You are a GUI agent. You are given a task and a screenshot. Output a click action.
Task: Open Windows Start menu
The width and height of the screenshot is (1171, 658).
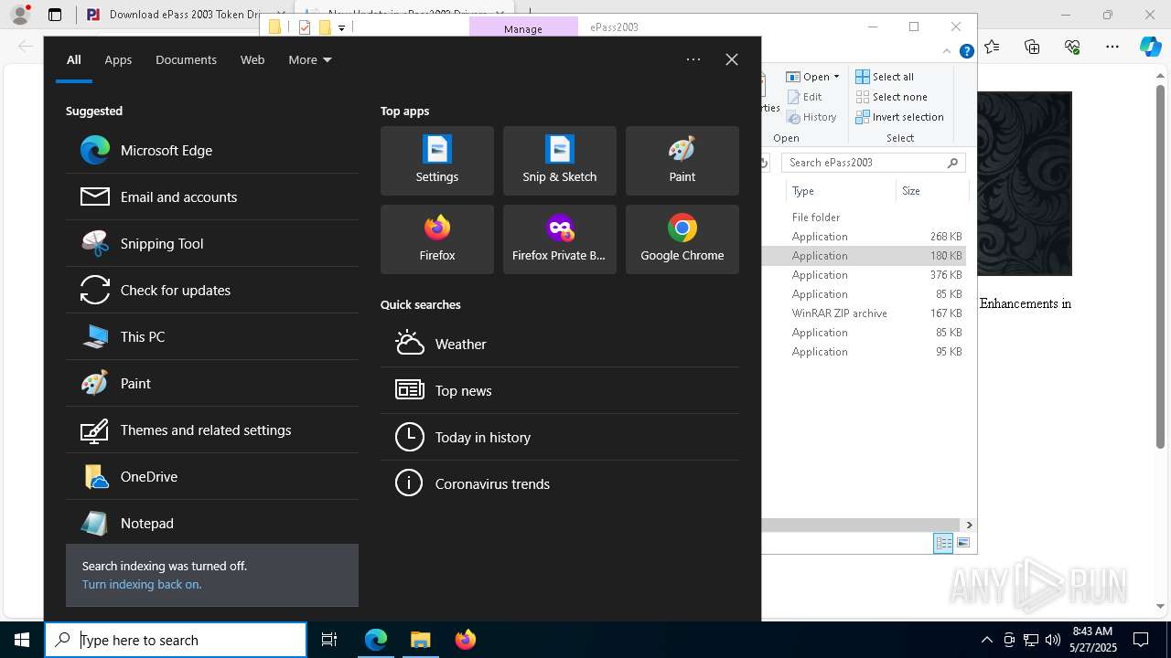22,640
